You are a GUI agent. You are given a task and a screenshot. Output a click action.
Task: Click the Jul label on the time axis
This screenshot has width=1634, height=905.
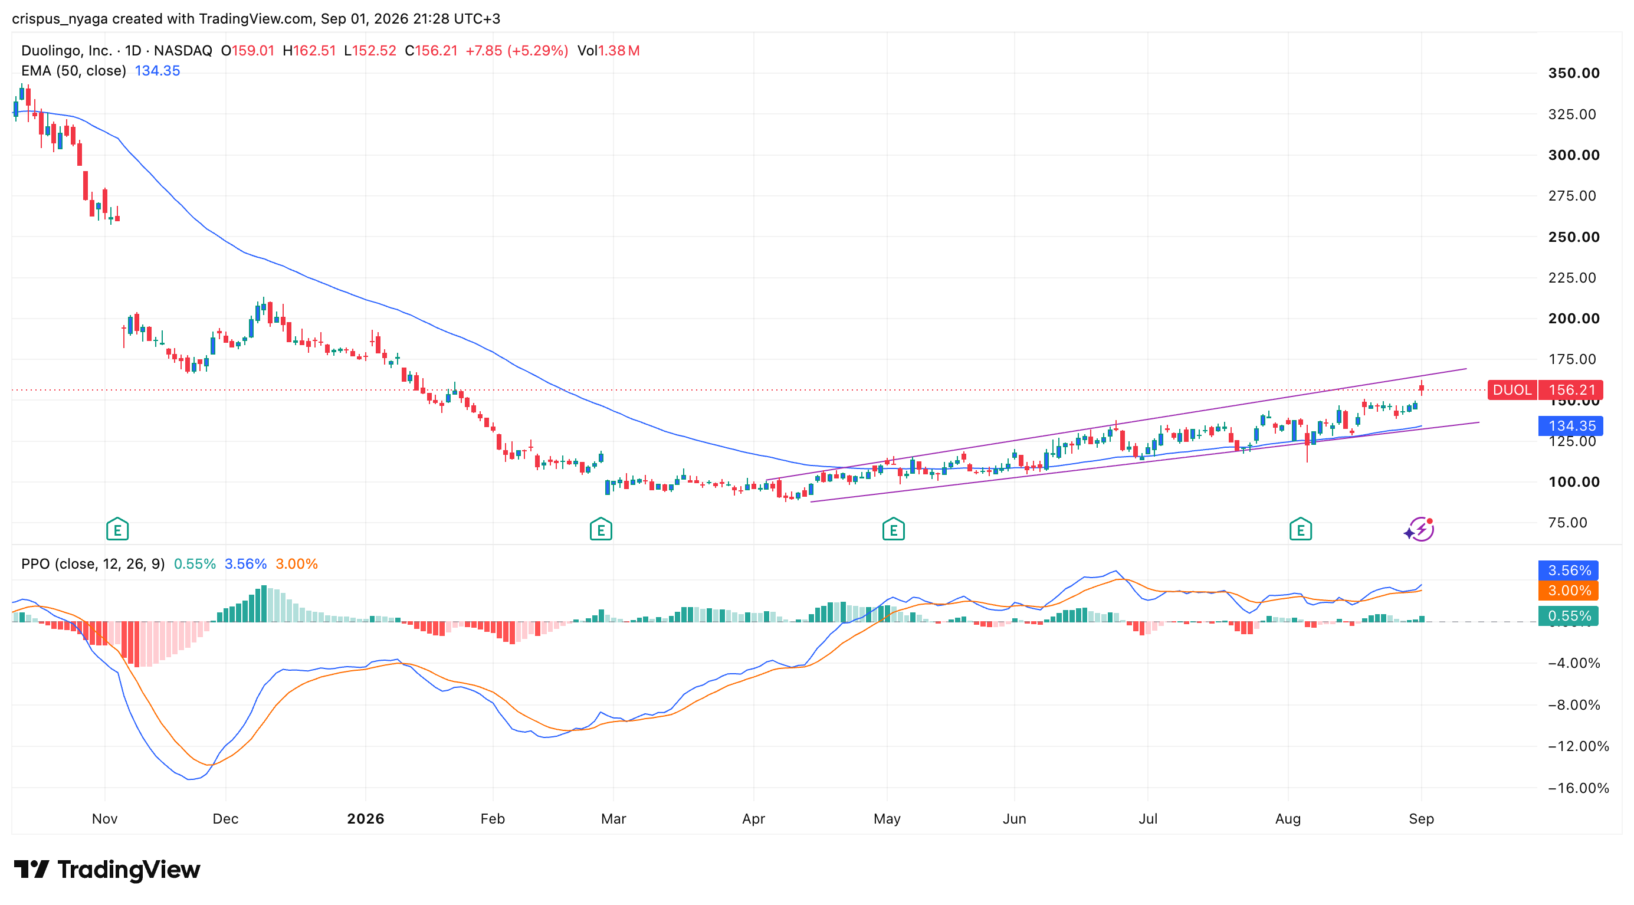(x=1147, y=819)
